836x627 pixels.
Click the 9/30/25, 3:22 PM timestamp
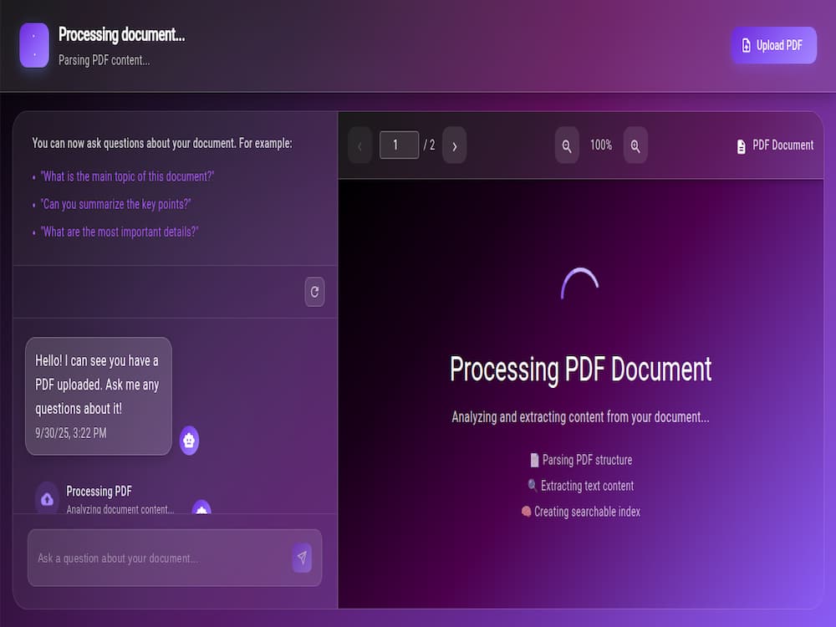(x=71, y=433)
